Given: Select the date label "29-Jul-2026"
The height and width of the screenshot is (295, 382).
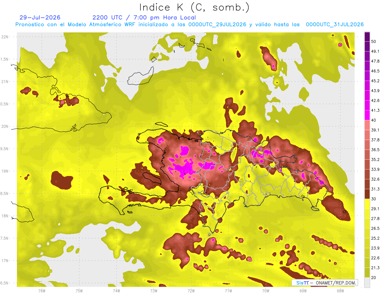Looking at the screenshot, I should click(40, 18).
